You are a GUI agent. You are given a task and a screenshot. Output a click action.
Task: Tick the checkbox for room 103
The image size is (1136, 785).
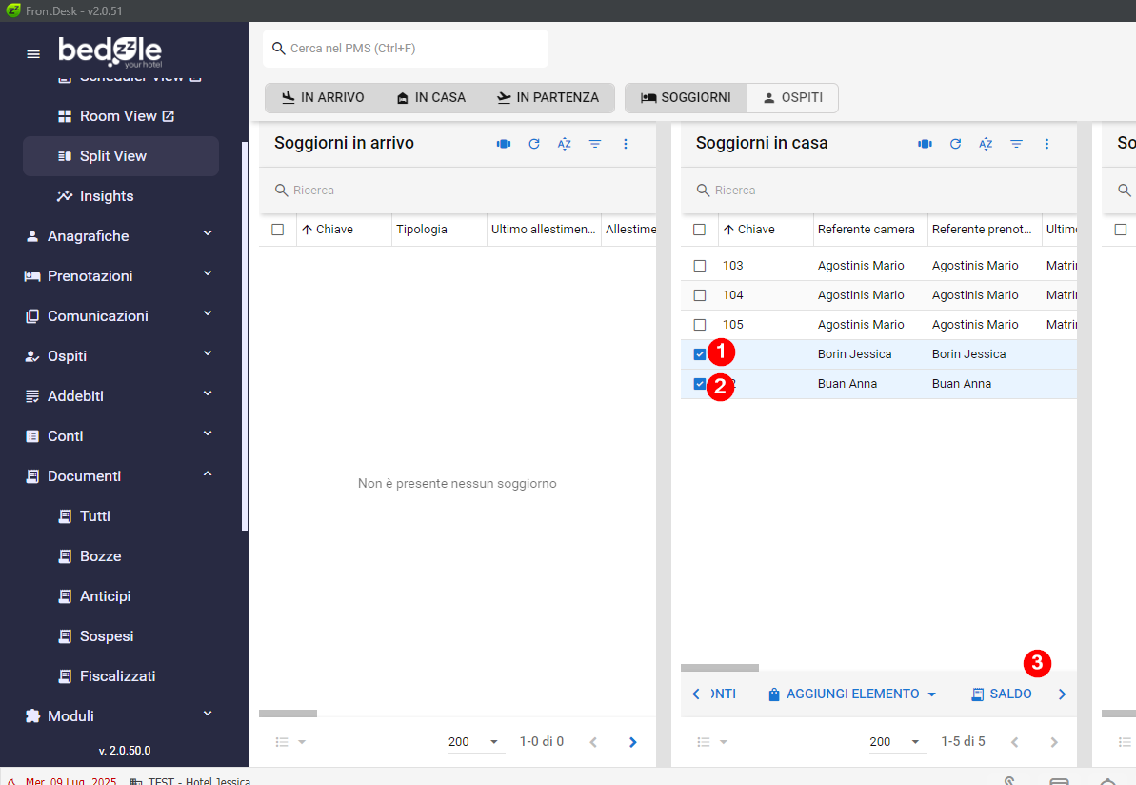[700, 266]
